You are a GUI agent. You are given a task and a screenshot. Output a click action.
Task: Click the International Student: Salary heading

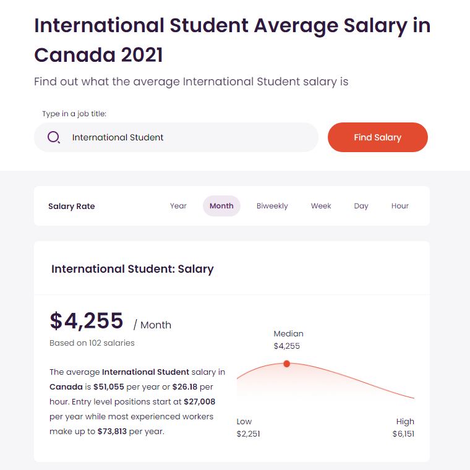tap(132, 269)
